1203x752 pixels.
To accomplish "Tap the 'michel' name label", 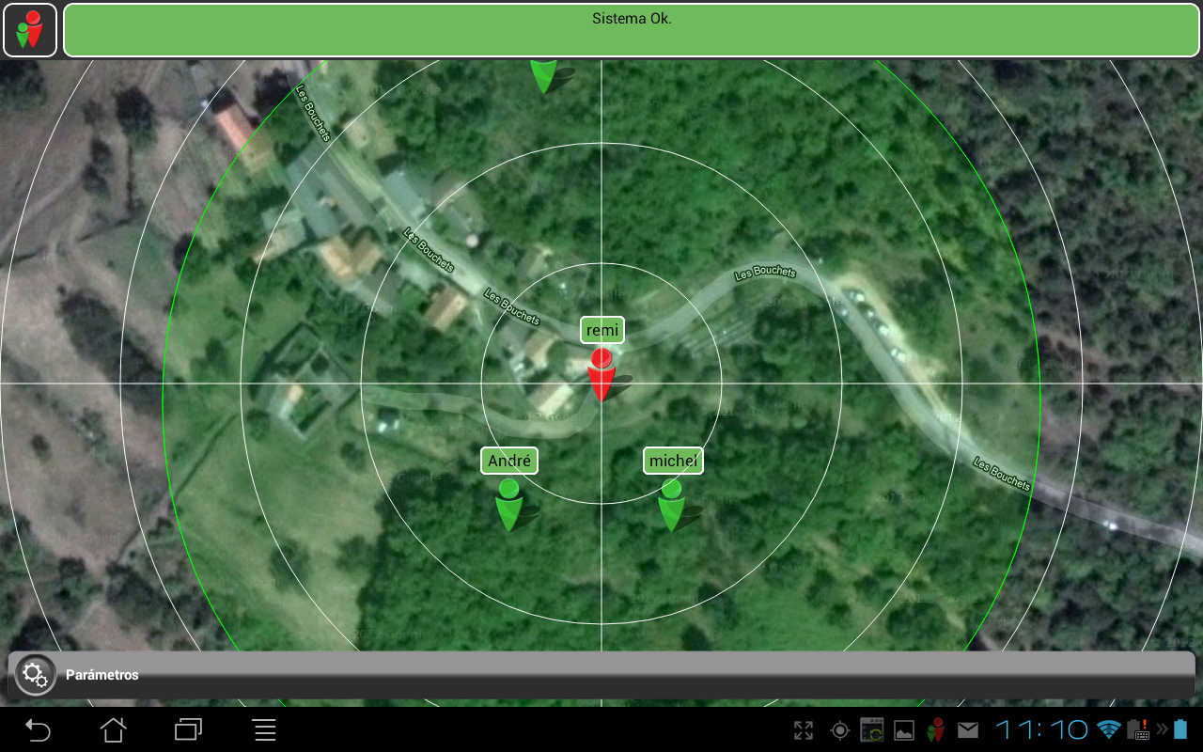I will 673,461.
